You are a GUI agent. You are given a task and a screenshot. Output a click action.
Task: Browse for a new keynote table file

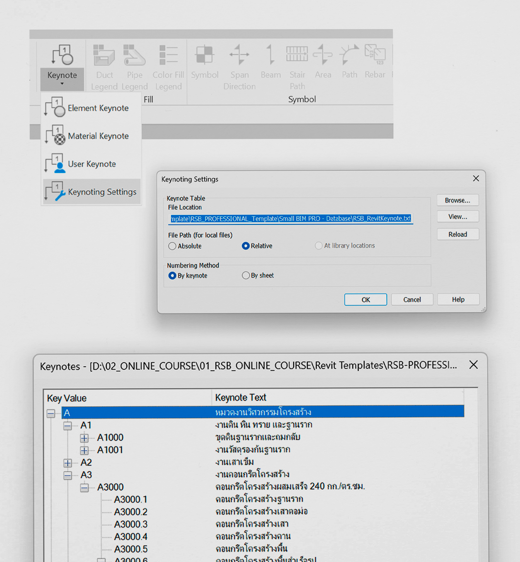coord(457,200)
